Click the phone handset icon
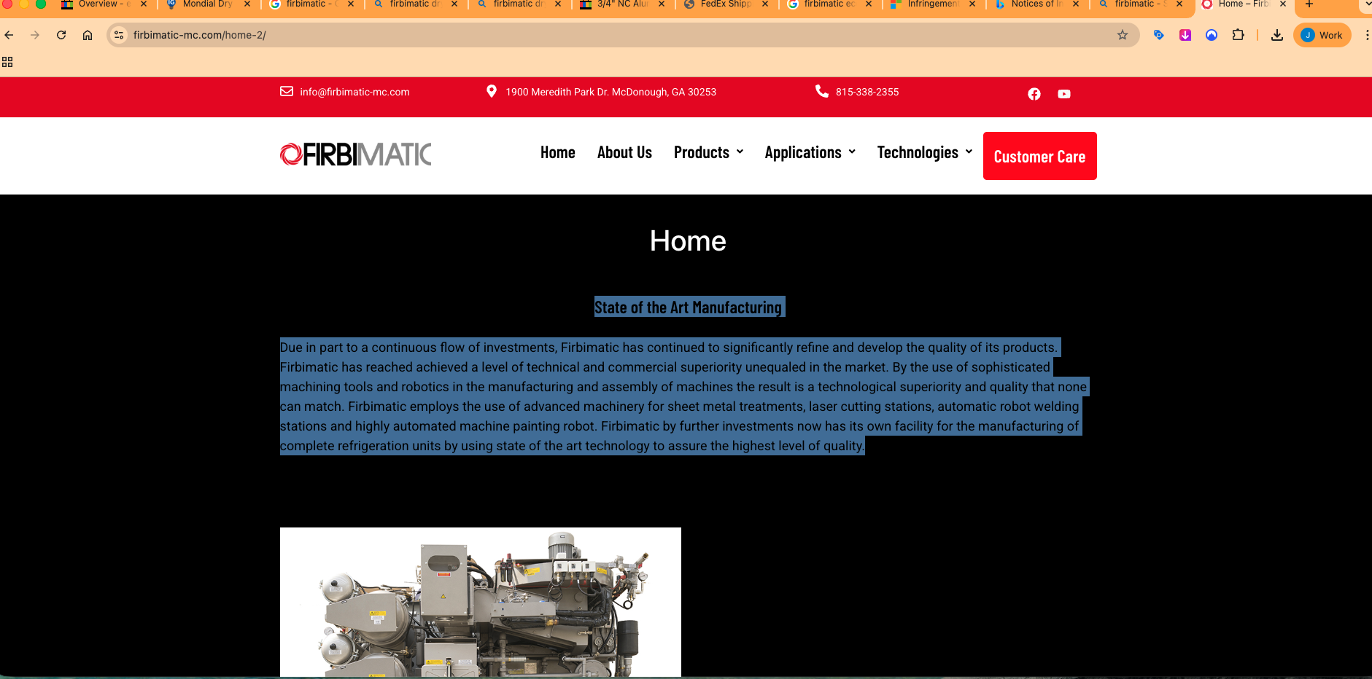Image resolution: width=1372 pixels, height=679 pixels. (822, 91)
